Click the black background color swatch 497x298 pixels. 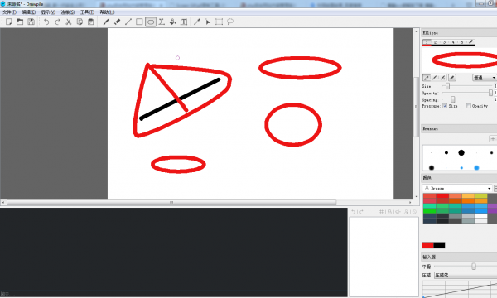(439, 245)
